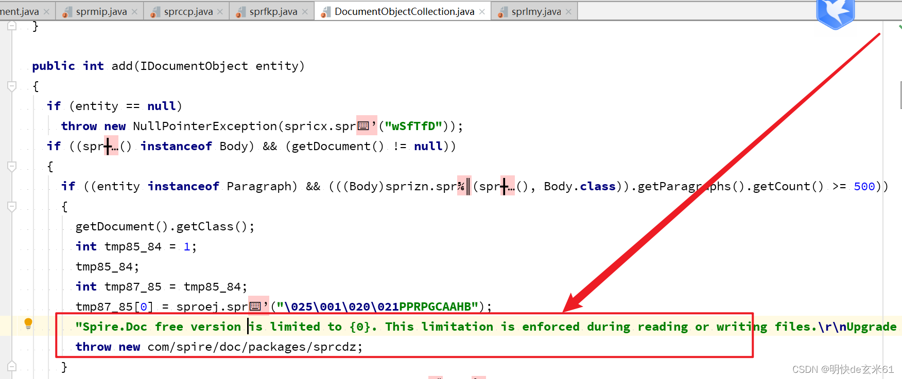Switch to the sprccp.java tab

pyautogui.click(x=188, y=11)
